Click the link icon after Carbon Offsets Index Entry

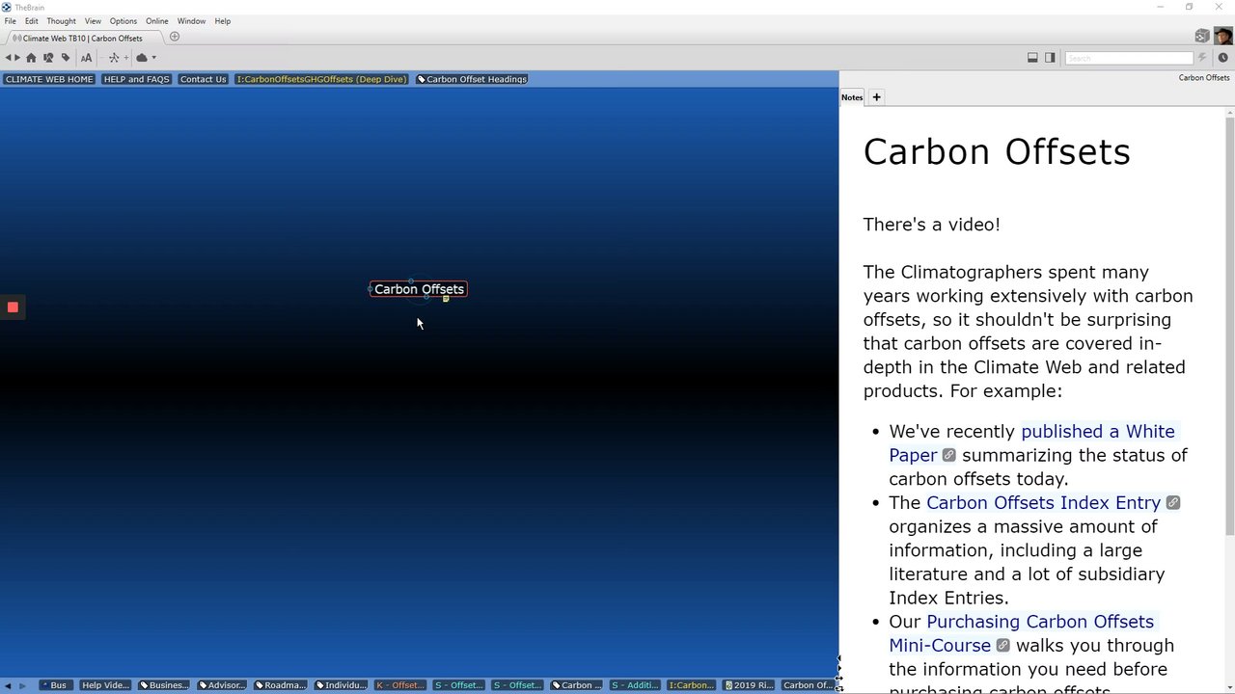(1172, 503)
